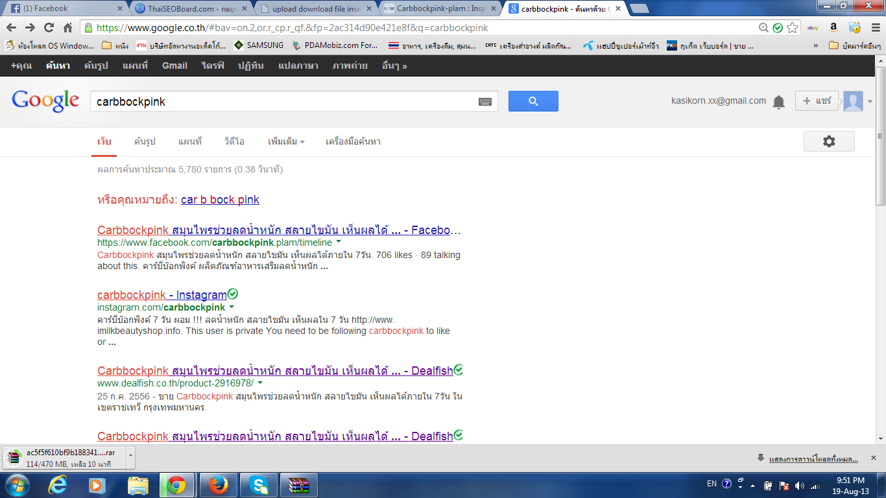Open the new tab button

(x=640, y=8)
